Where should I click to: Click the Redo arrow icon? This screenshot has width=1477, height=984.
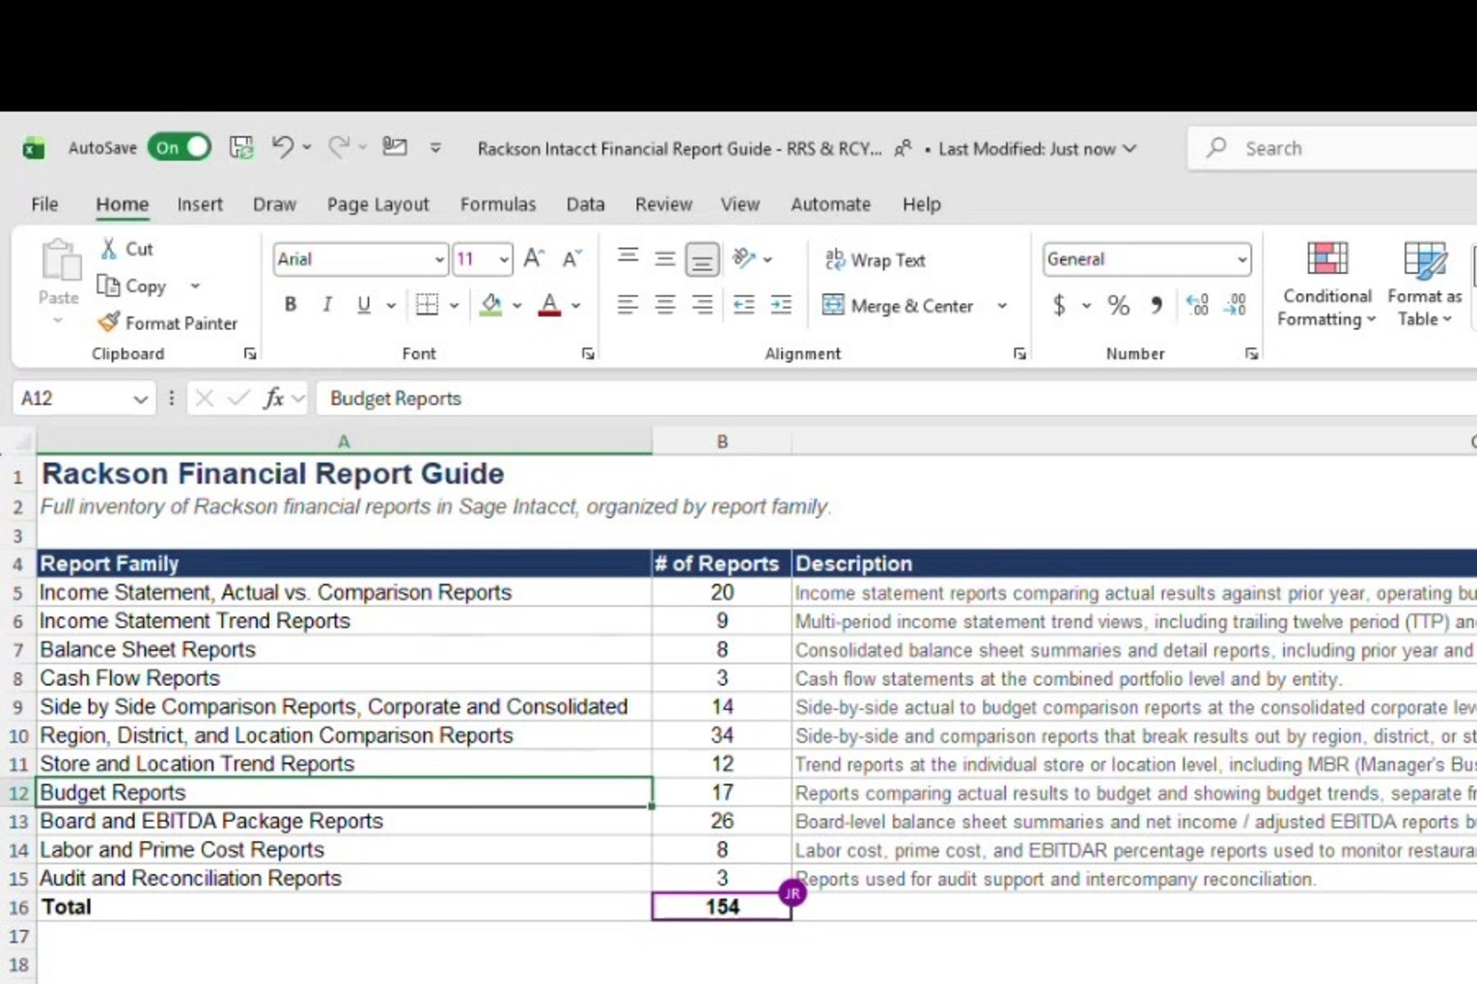tap(339, 147)
